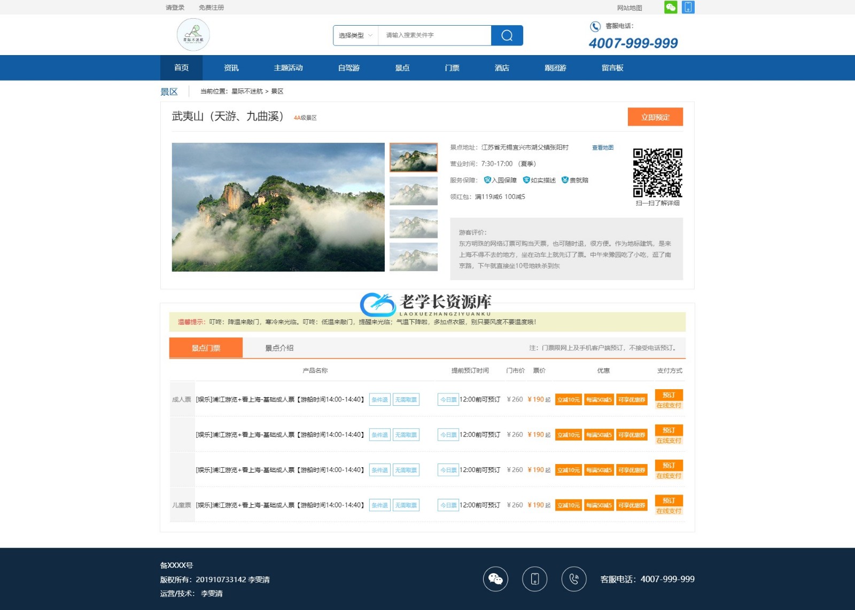Click the 免费注册 link

tap(211, 7)
